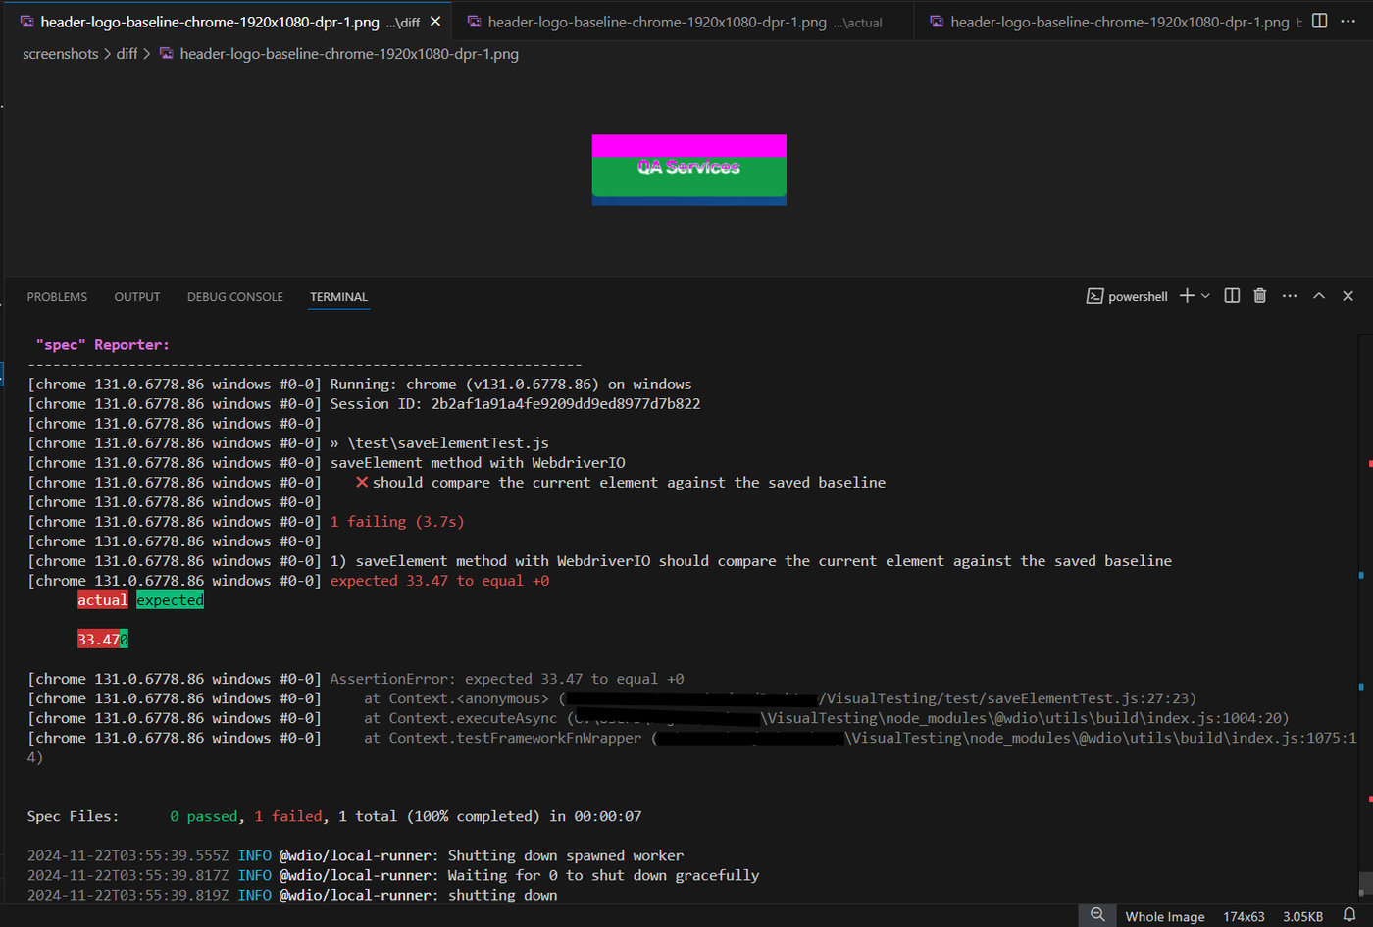Open the saveElementTest.js:27:23 stack trace link
The image size is (1373, 927).
tap(1008, 698)
